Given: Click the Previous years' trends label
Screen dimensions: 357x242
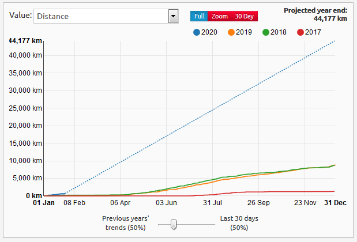Looking at the screenshot, I should tap(125, 223).
